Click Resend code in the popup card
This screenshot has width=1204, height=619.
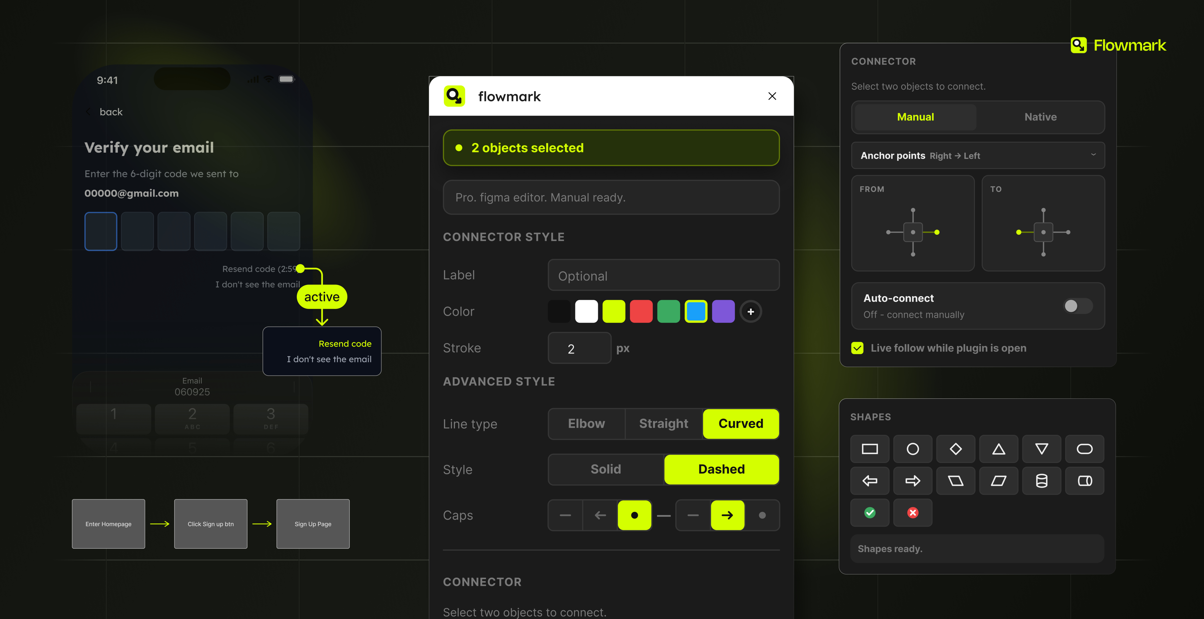pyautogui.click(x=345, y=344)
